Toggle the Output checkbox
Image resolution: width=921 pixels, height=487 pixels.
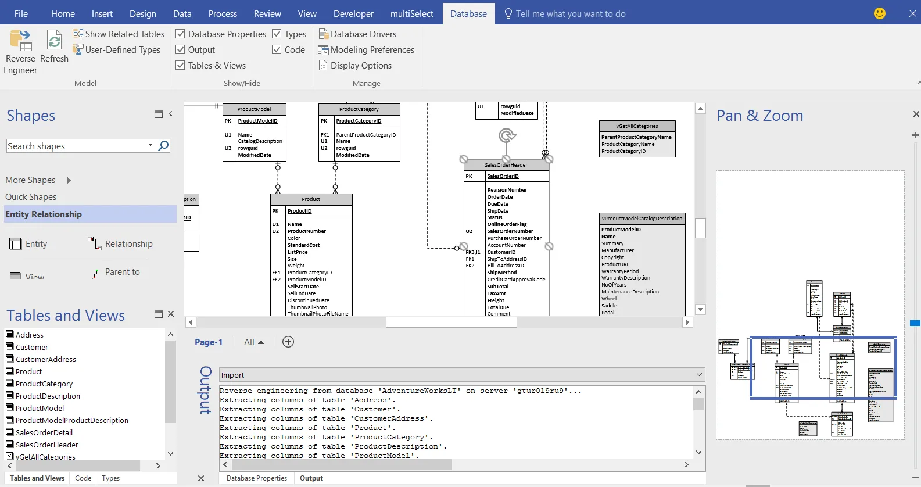point(181,50)
